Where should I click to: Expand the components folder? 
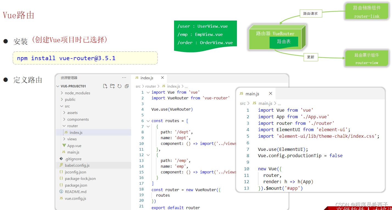(64, 119)
